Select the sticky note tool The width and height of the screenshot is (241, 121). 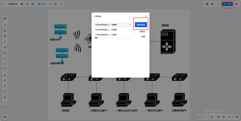click(5, 58)
